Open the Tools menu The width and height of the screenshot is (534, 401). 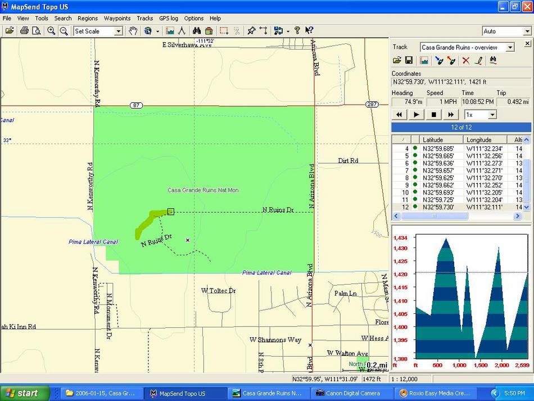[x=42, y=19]
